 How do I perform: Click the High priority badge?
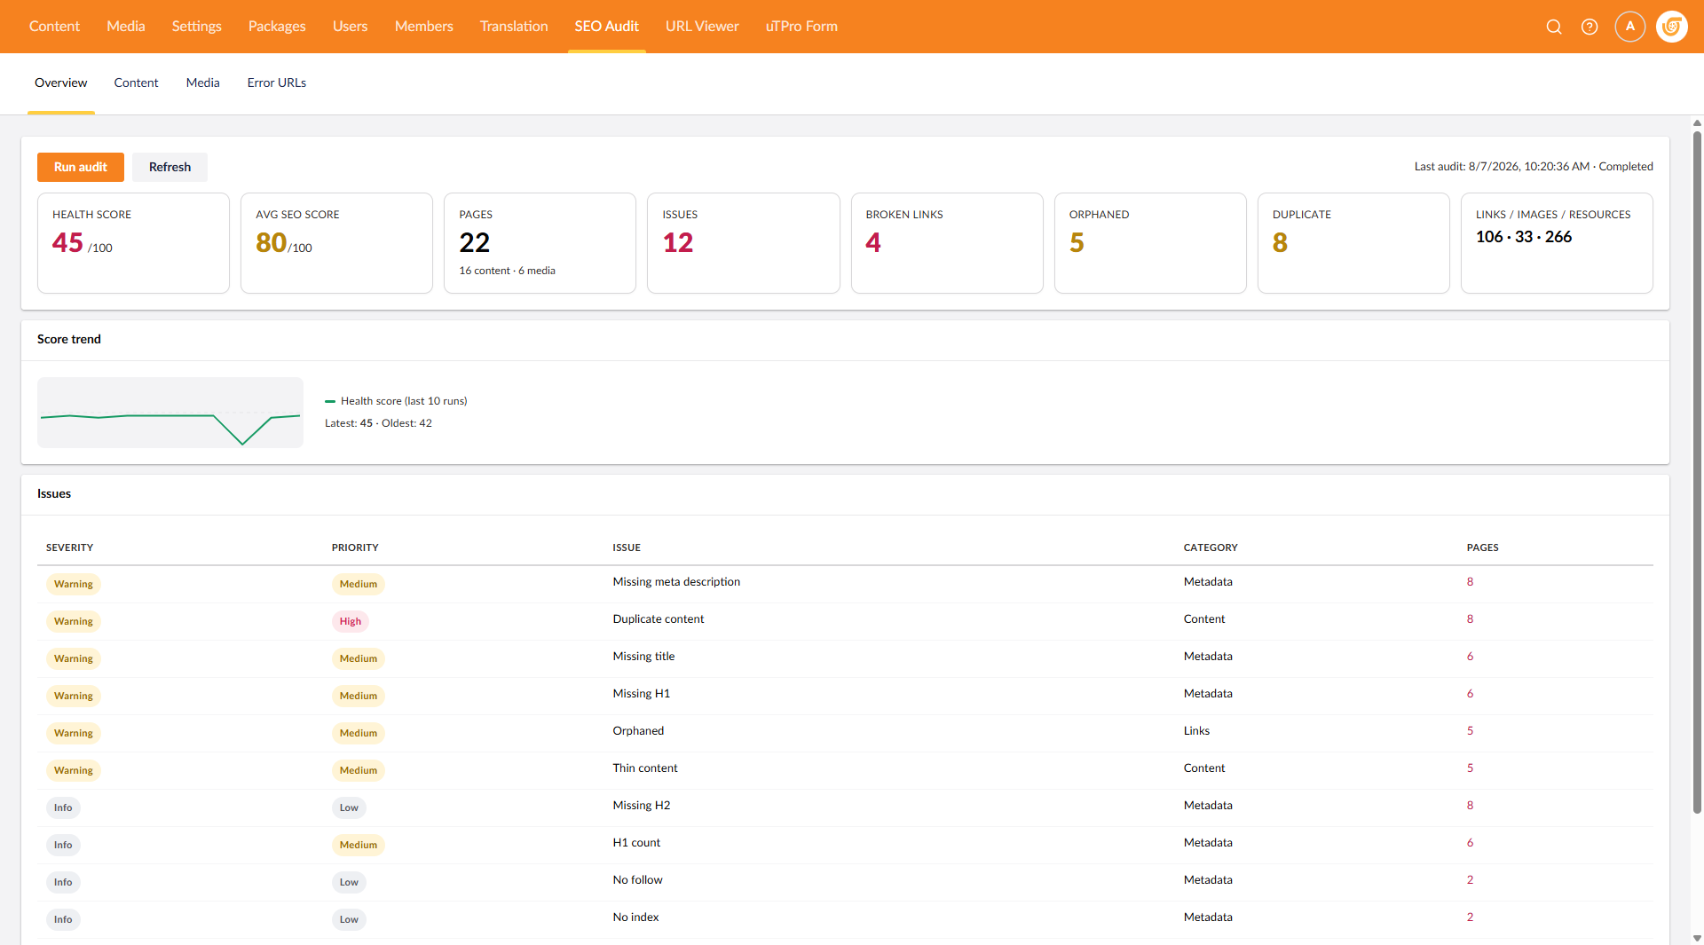pyautogui.click(x=351, y=621)
